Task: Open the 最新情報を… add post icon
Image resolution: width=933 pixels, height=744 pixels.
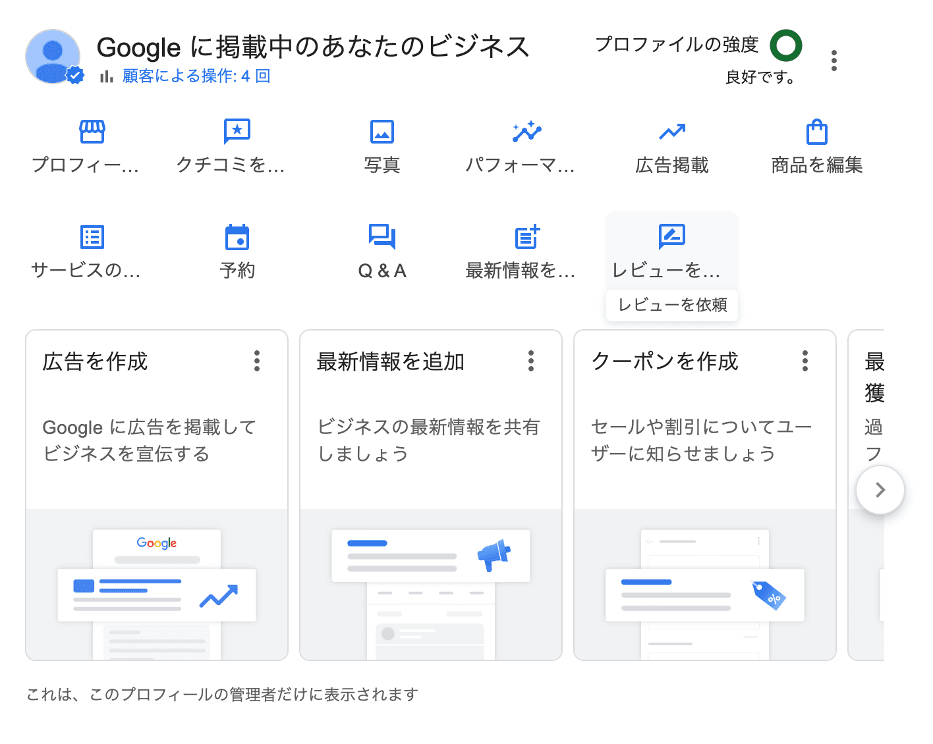Action: click(x=527, y=237)
